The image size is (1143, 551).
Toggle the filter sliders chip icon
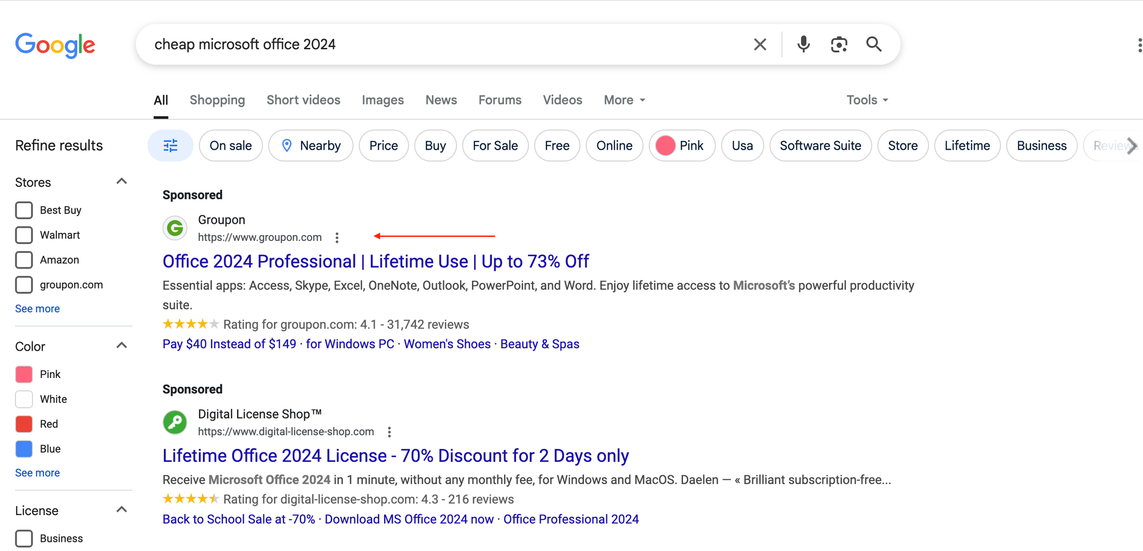(x=170, y=146)
